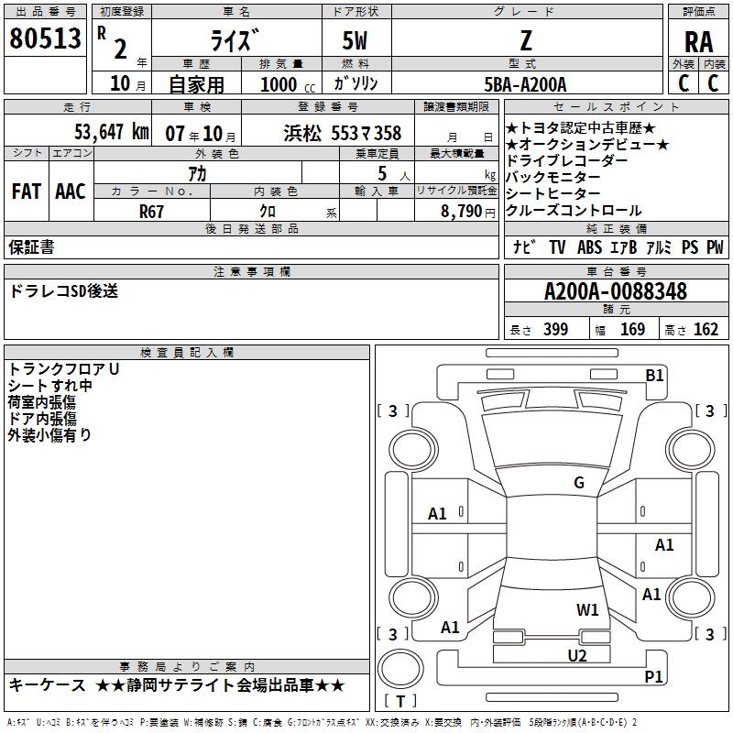Click the registration number 浜松 553マ358
The height and width of the screenshot is (733, 733).
[342, 133]
